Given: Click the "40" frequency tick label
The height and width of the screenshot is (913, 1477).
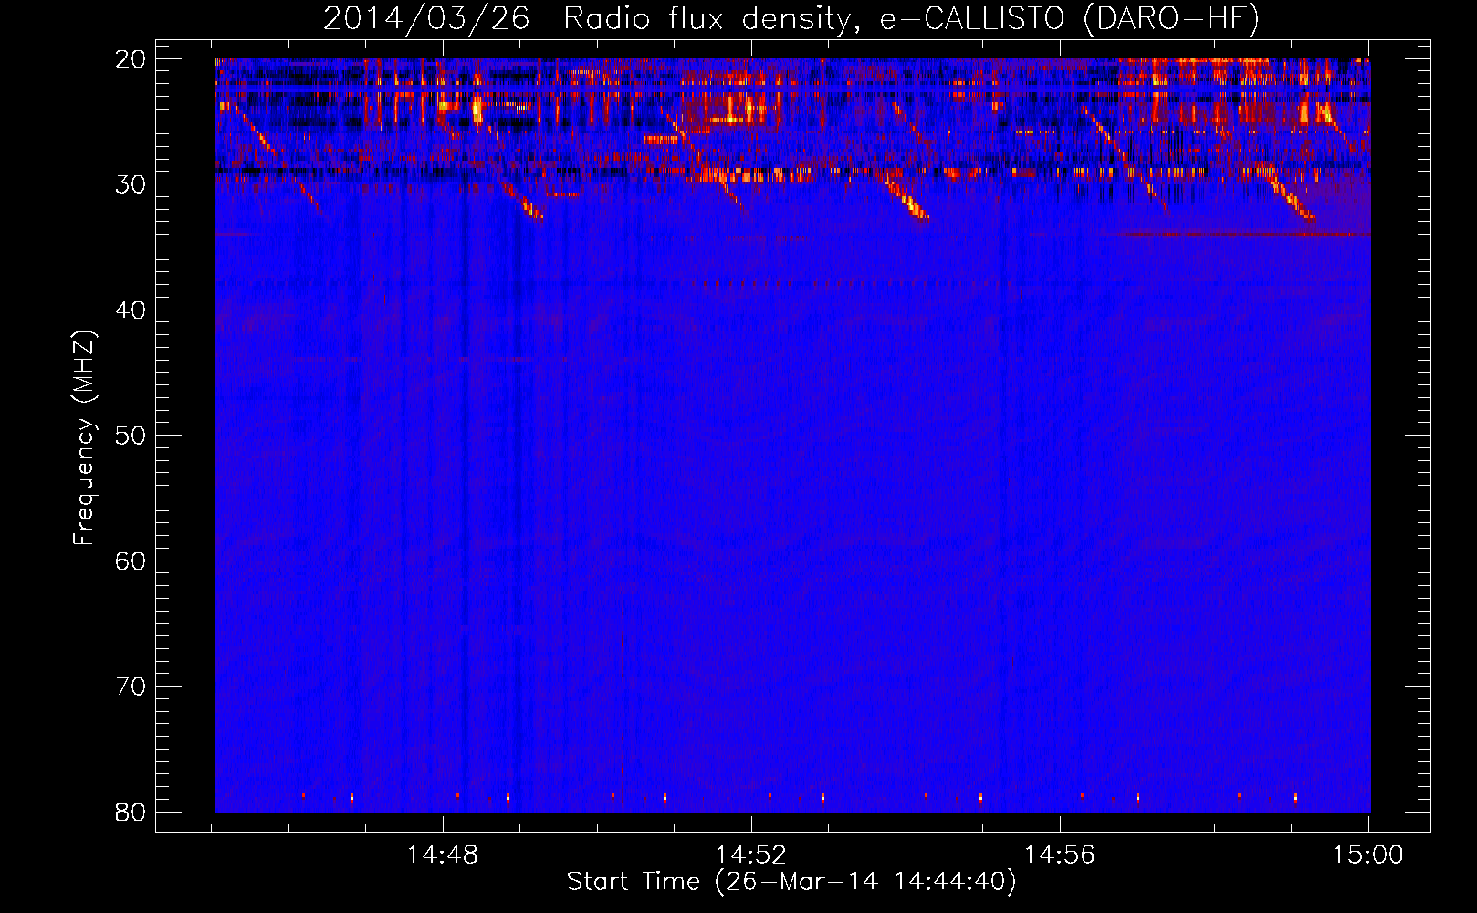Looking at the screenshot, I should [x=131, y=310].
